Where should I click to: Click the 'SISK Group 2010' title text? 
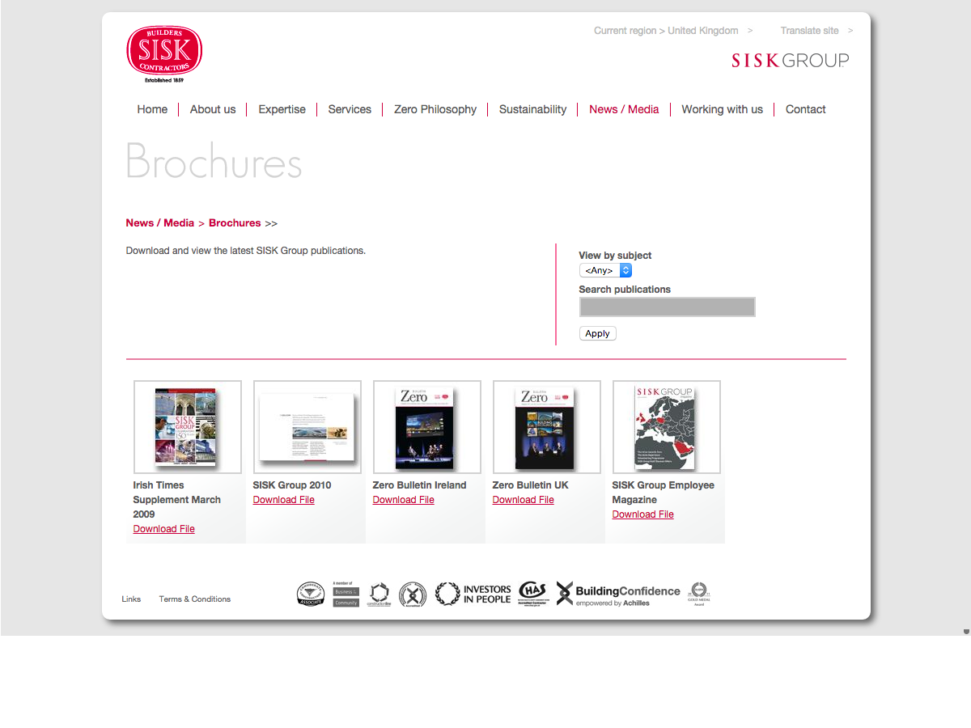tap(292, 485)
